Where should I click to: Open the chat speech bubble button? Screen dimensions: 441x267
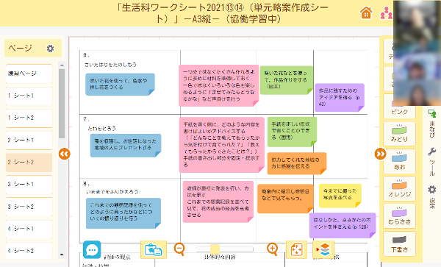coord(92,249)
